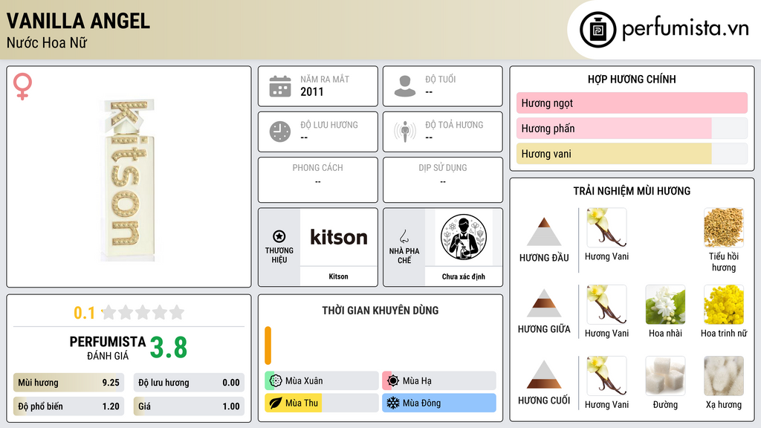
Task: Click the 2011 release year value
Action: tap(311, 91)
